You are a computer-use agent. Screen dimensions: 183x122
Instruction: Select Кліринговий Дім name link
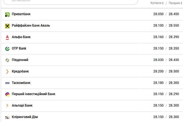[25, 117]
